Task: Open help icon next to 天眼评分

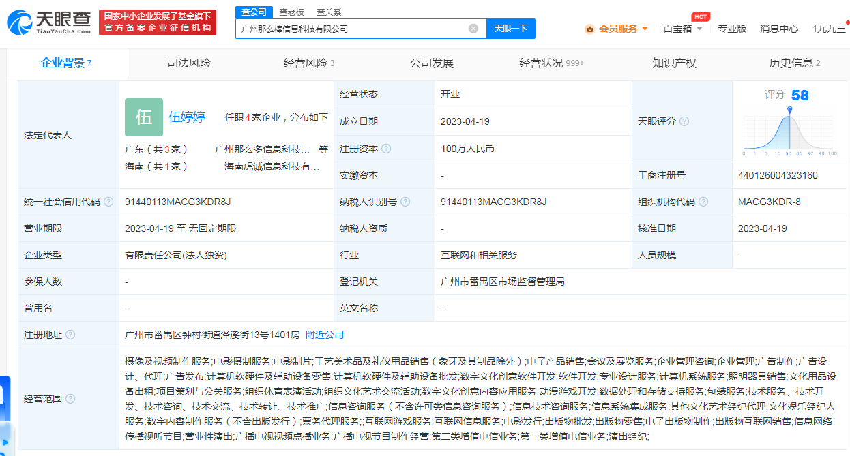Action: 684,121
